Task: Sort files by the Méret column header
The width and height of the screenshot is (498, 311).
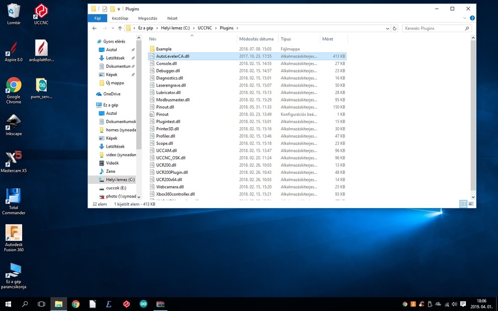Action: pyautogui.click(x=327, y=39)
